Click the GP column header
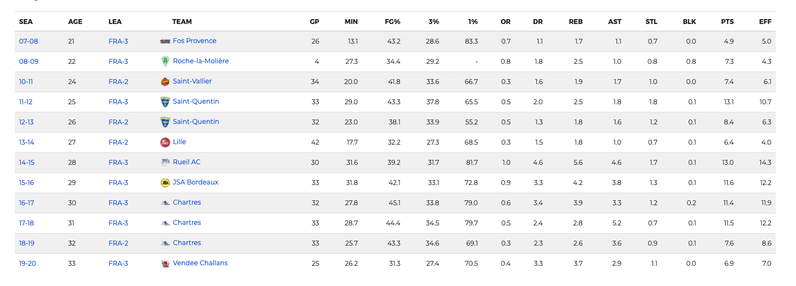Image resolution: width=796 pixels, height=286 pixels. pos(314,22)
